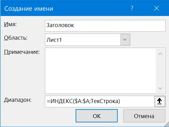Click the resize grip in dialog corner
The image size is (169, 127).
[x=167, y=124]
